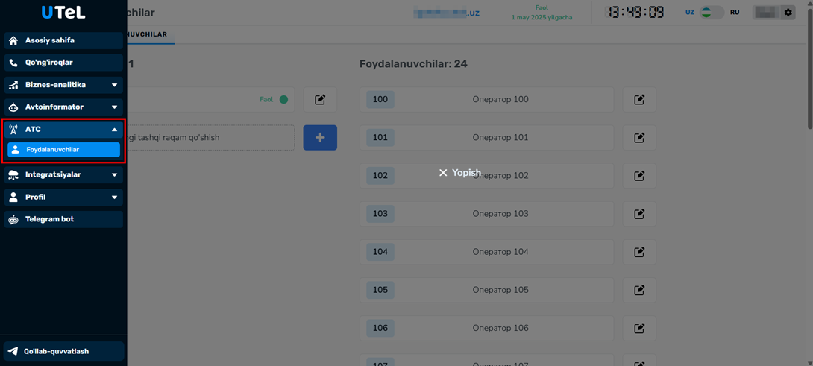This screenshot has width=813, height=366.
Task: Click Yopish to close sidebar overlay
Action: coord(459,173)
